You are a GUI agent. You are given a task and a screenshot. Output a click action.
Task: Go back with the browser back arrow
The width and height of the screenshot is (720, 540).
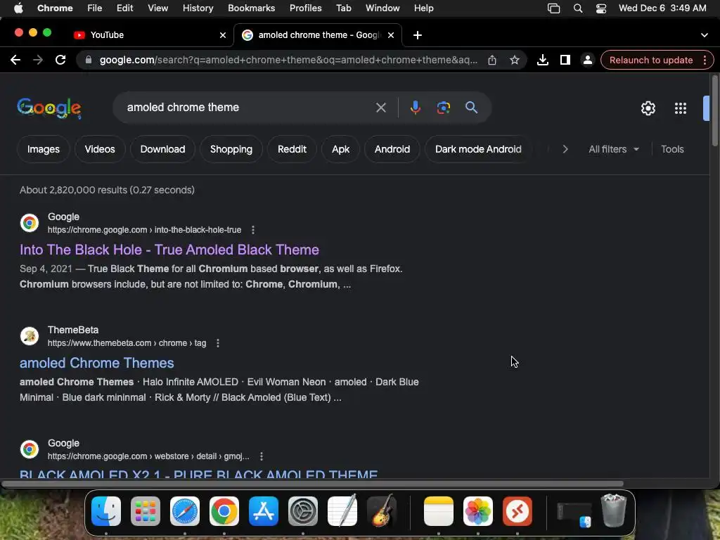point(15,60)
